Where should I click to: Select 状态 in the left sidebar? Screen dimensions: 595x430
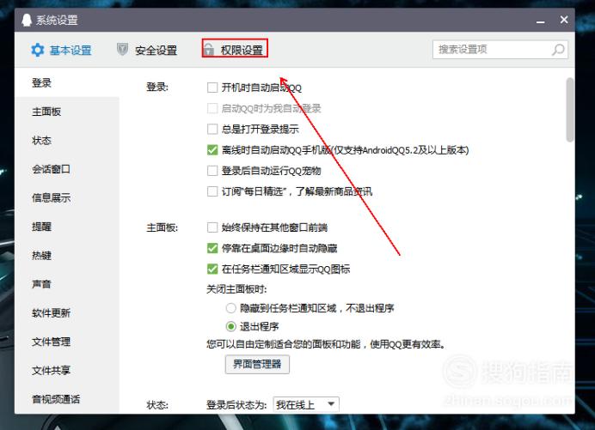67,140
